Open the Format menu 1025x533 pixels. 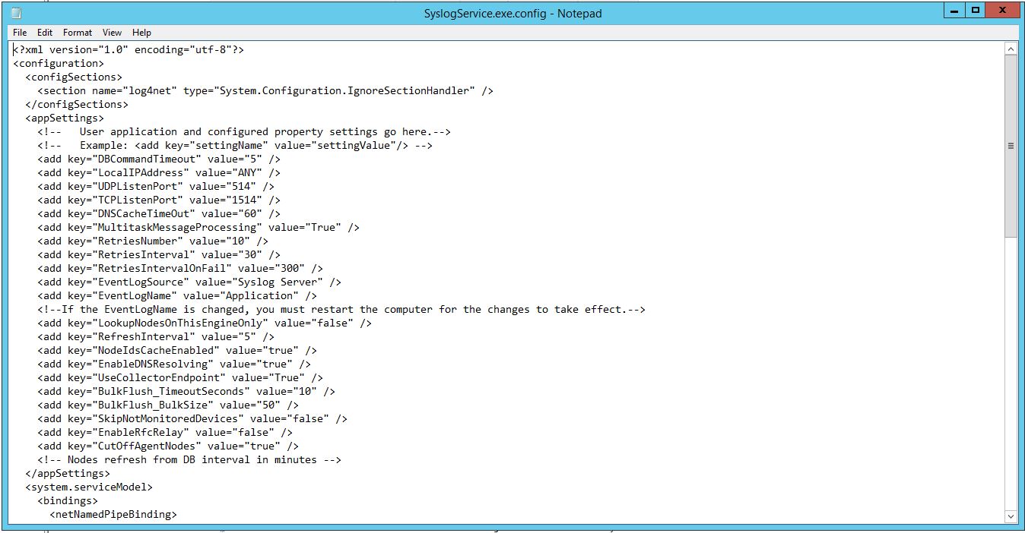pos(77,33)
